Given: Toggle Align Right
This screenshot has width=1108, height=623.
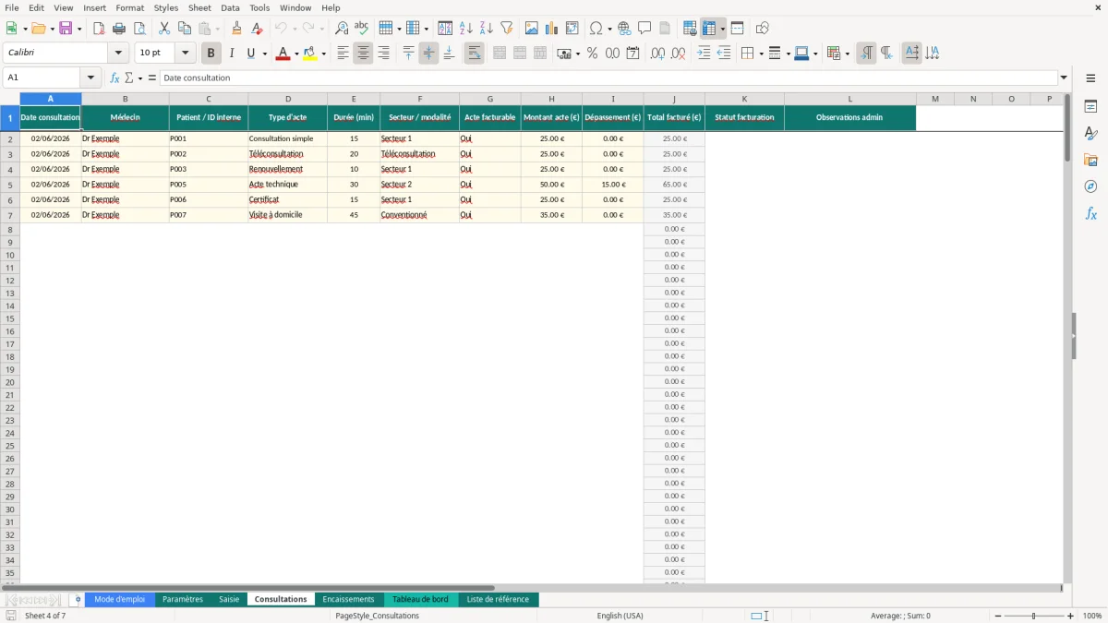Looking at the screenshot, I should point(383,54).
